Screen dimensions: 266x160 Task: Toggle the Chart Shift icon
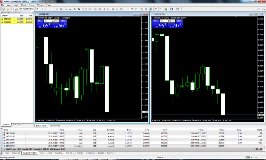click(160, 9)
